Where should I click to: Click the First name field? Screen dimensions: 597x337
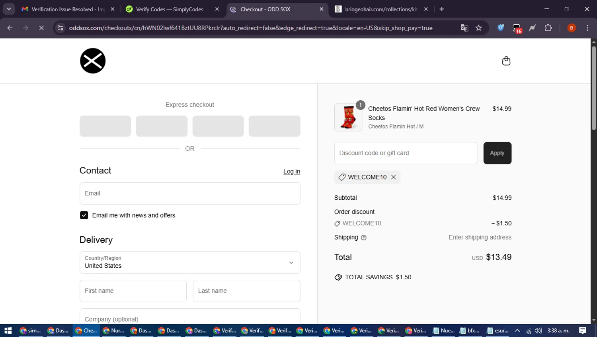(133, 291)
